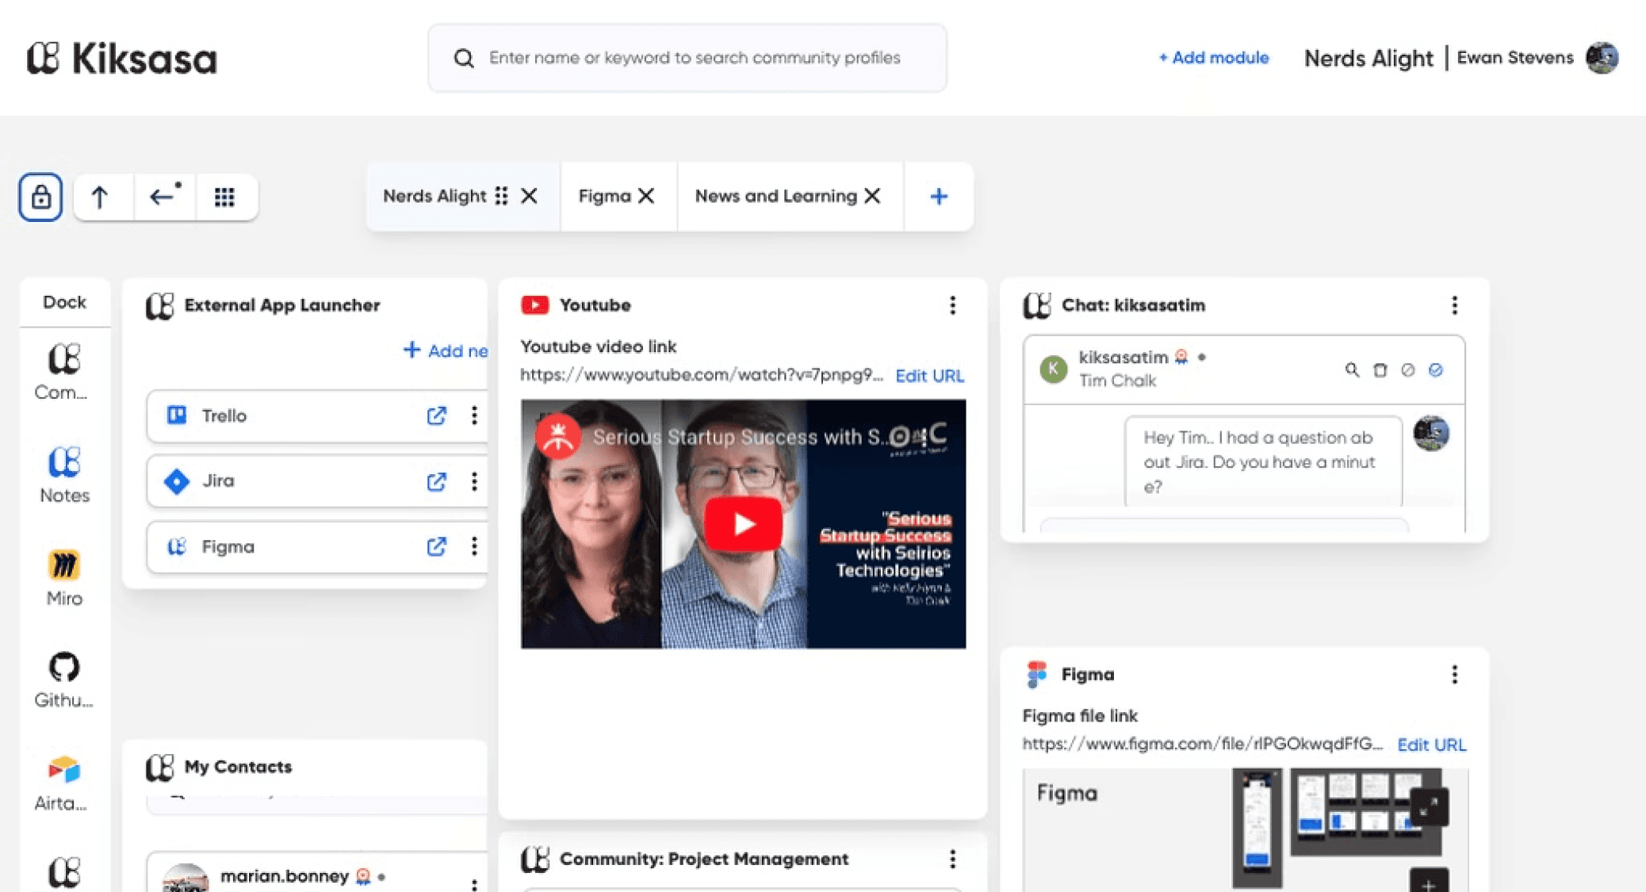Delete kiksasatim chat via trash icon

[x=1380, y=369]
